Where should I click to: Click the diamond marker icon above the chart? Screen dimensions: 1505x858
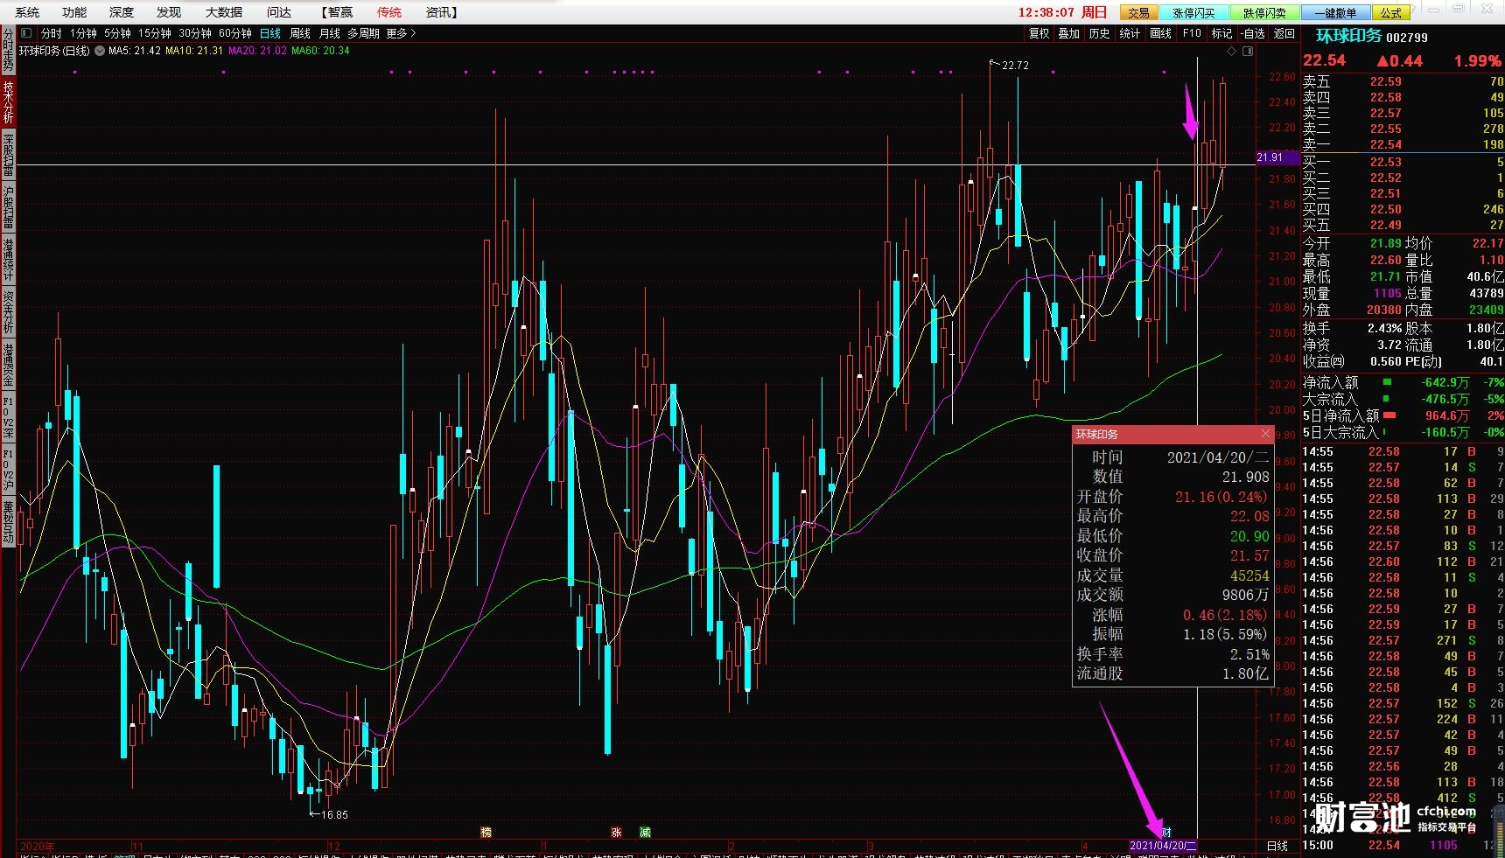click(1232, 51)
